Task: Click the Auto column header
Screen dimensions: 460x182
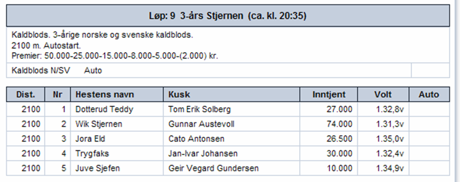Action: coord(429,94)
